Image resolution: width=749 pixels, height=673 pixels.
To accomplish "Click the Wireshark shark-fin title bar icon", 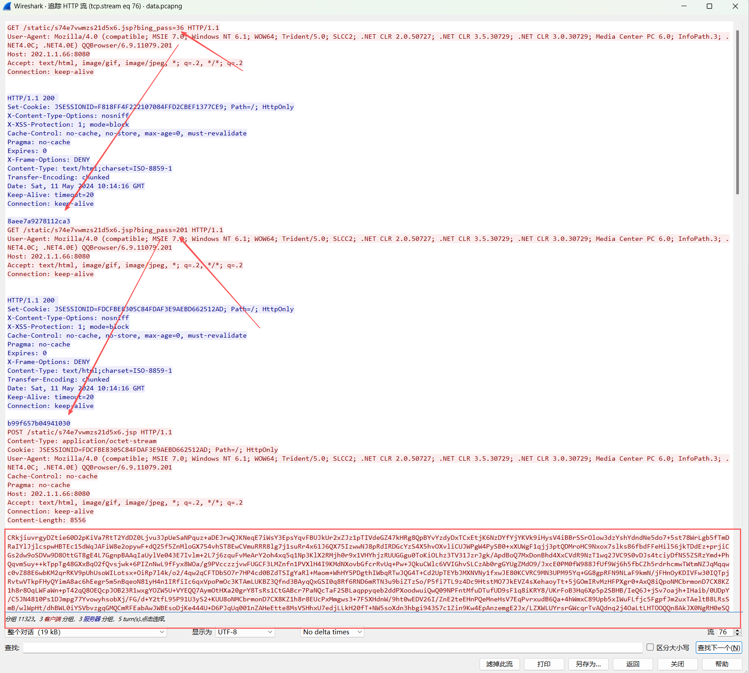I will 7,6.
